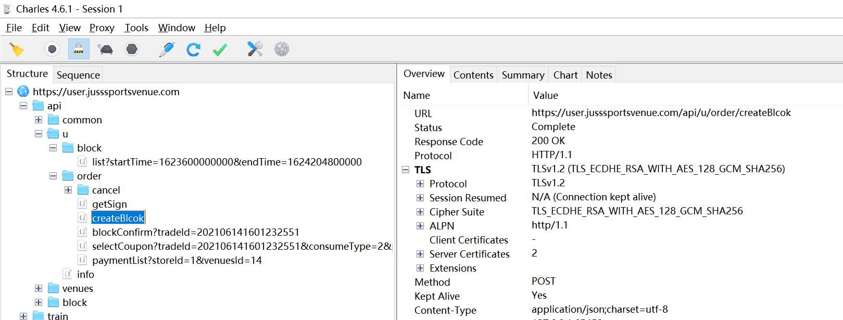This screenshot has height=320, width=843.
Task: Click the globe icon of the host
Action: pos(23,92)
